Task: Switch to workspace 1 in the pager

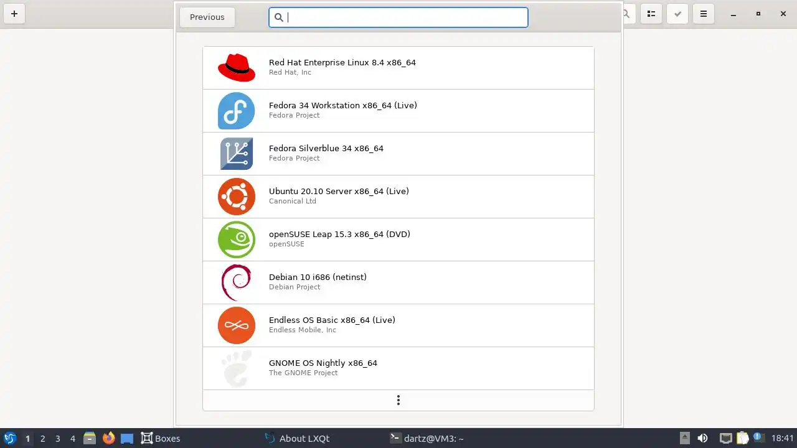Action: [x=27, y=439]
